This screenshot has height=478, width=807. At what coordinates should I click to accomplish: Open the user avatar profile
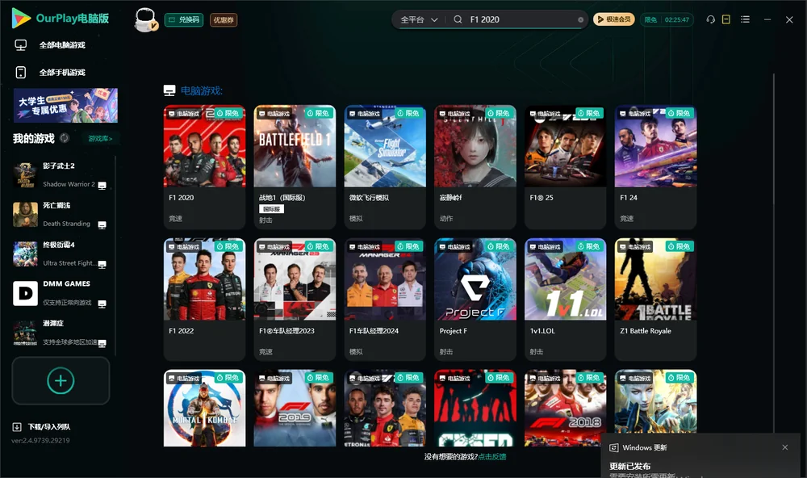point(146,20)
